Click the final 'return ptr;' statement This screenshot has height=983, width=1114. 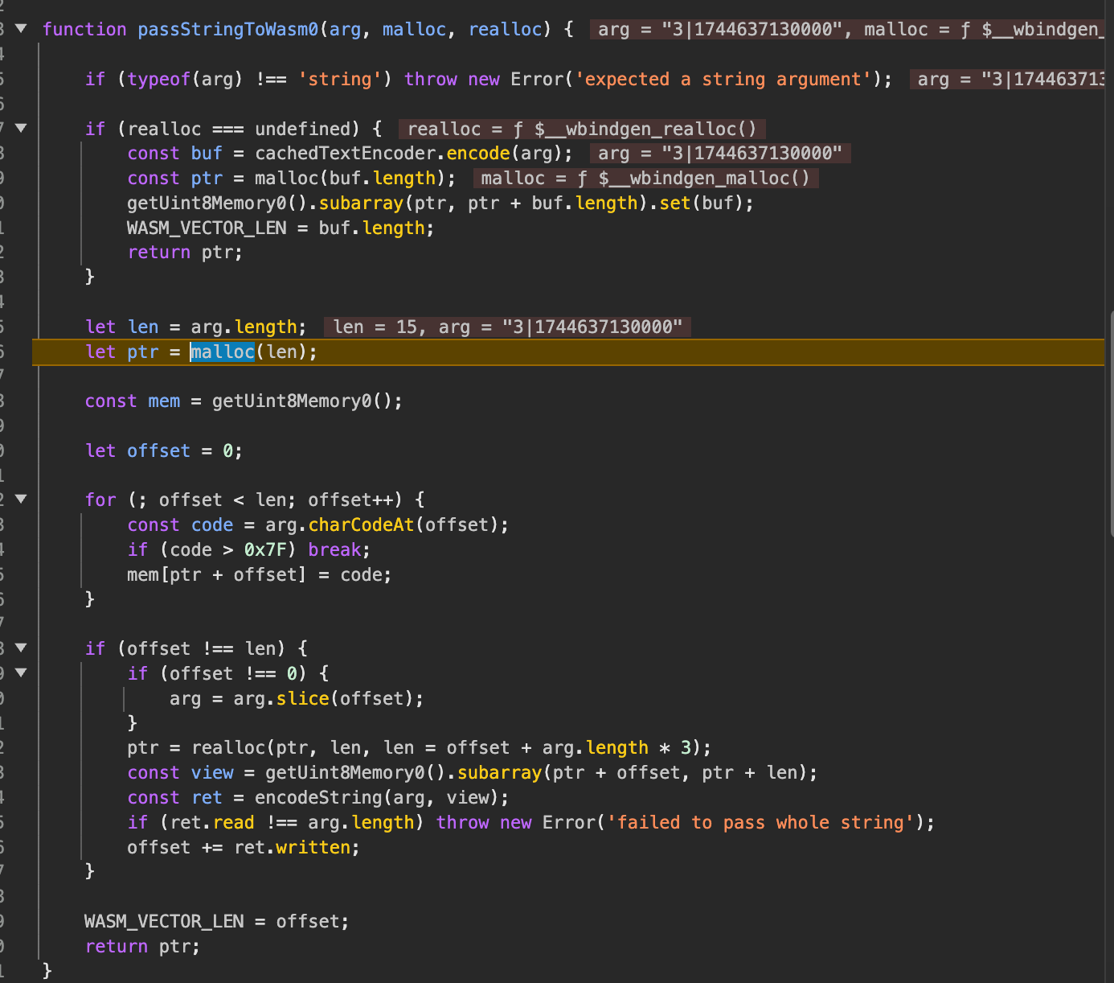point(142,947)
